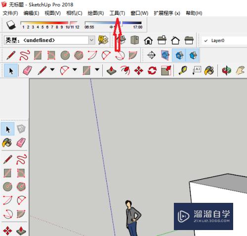Select the Orbit tool
The height and width of the screenshot is (236, 247).
pyautogui.click(x=227, y=71)
